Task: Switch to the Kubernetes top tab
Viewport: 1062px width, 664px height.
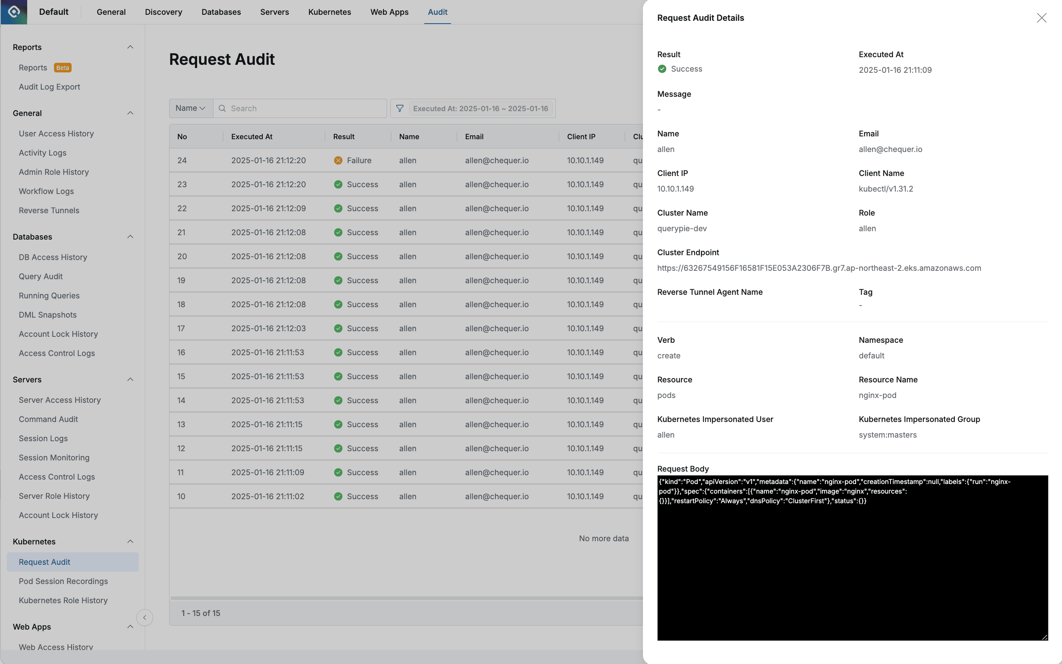Action: (329, 12)
